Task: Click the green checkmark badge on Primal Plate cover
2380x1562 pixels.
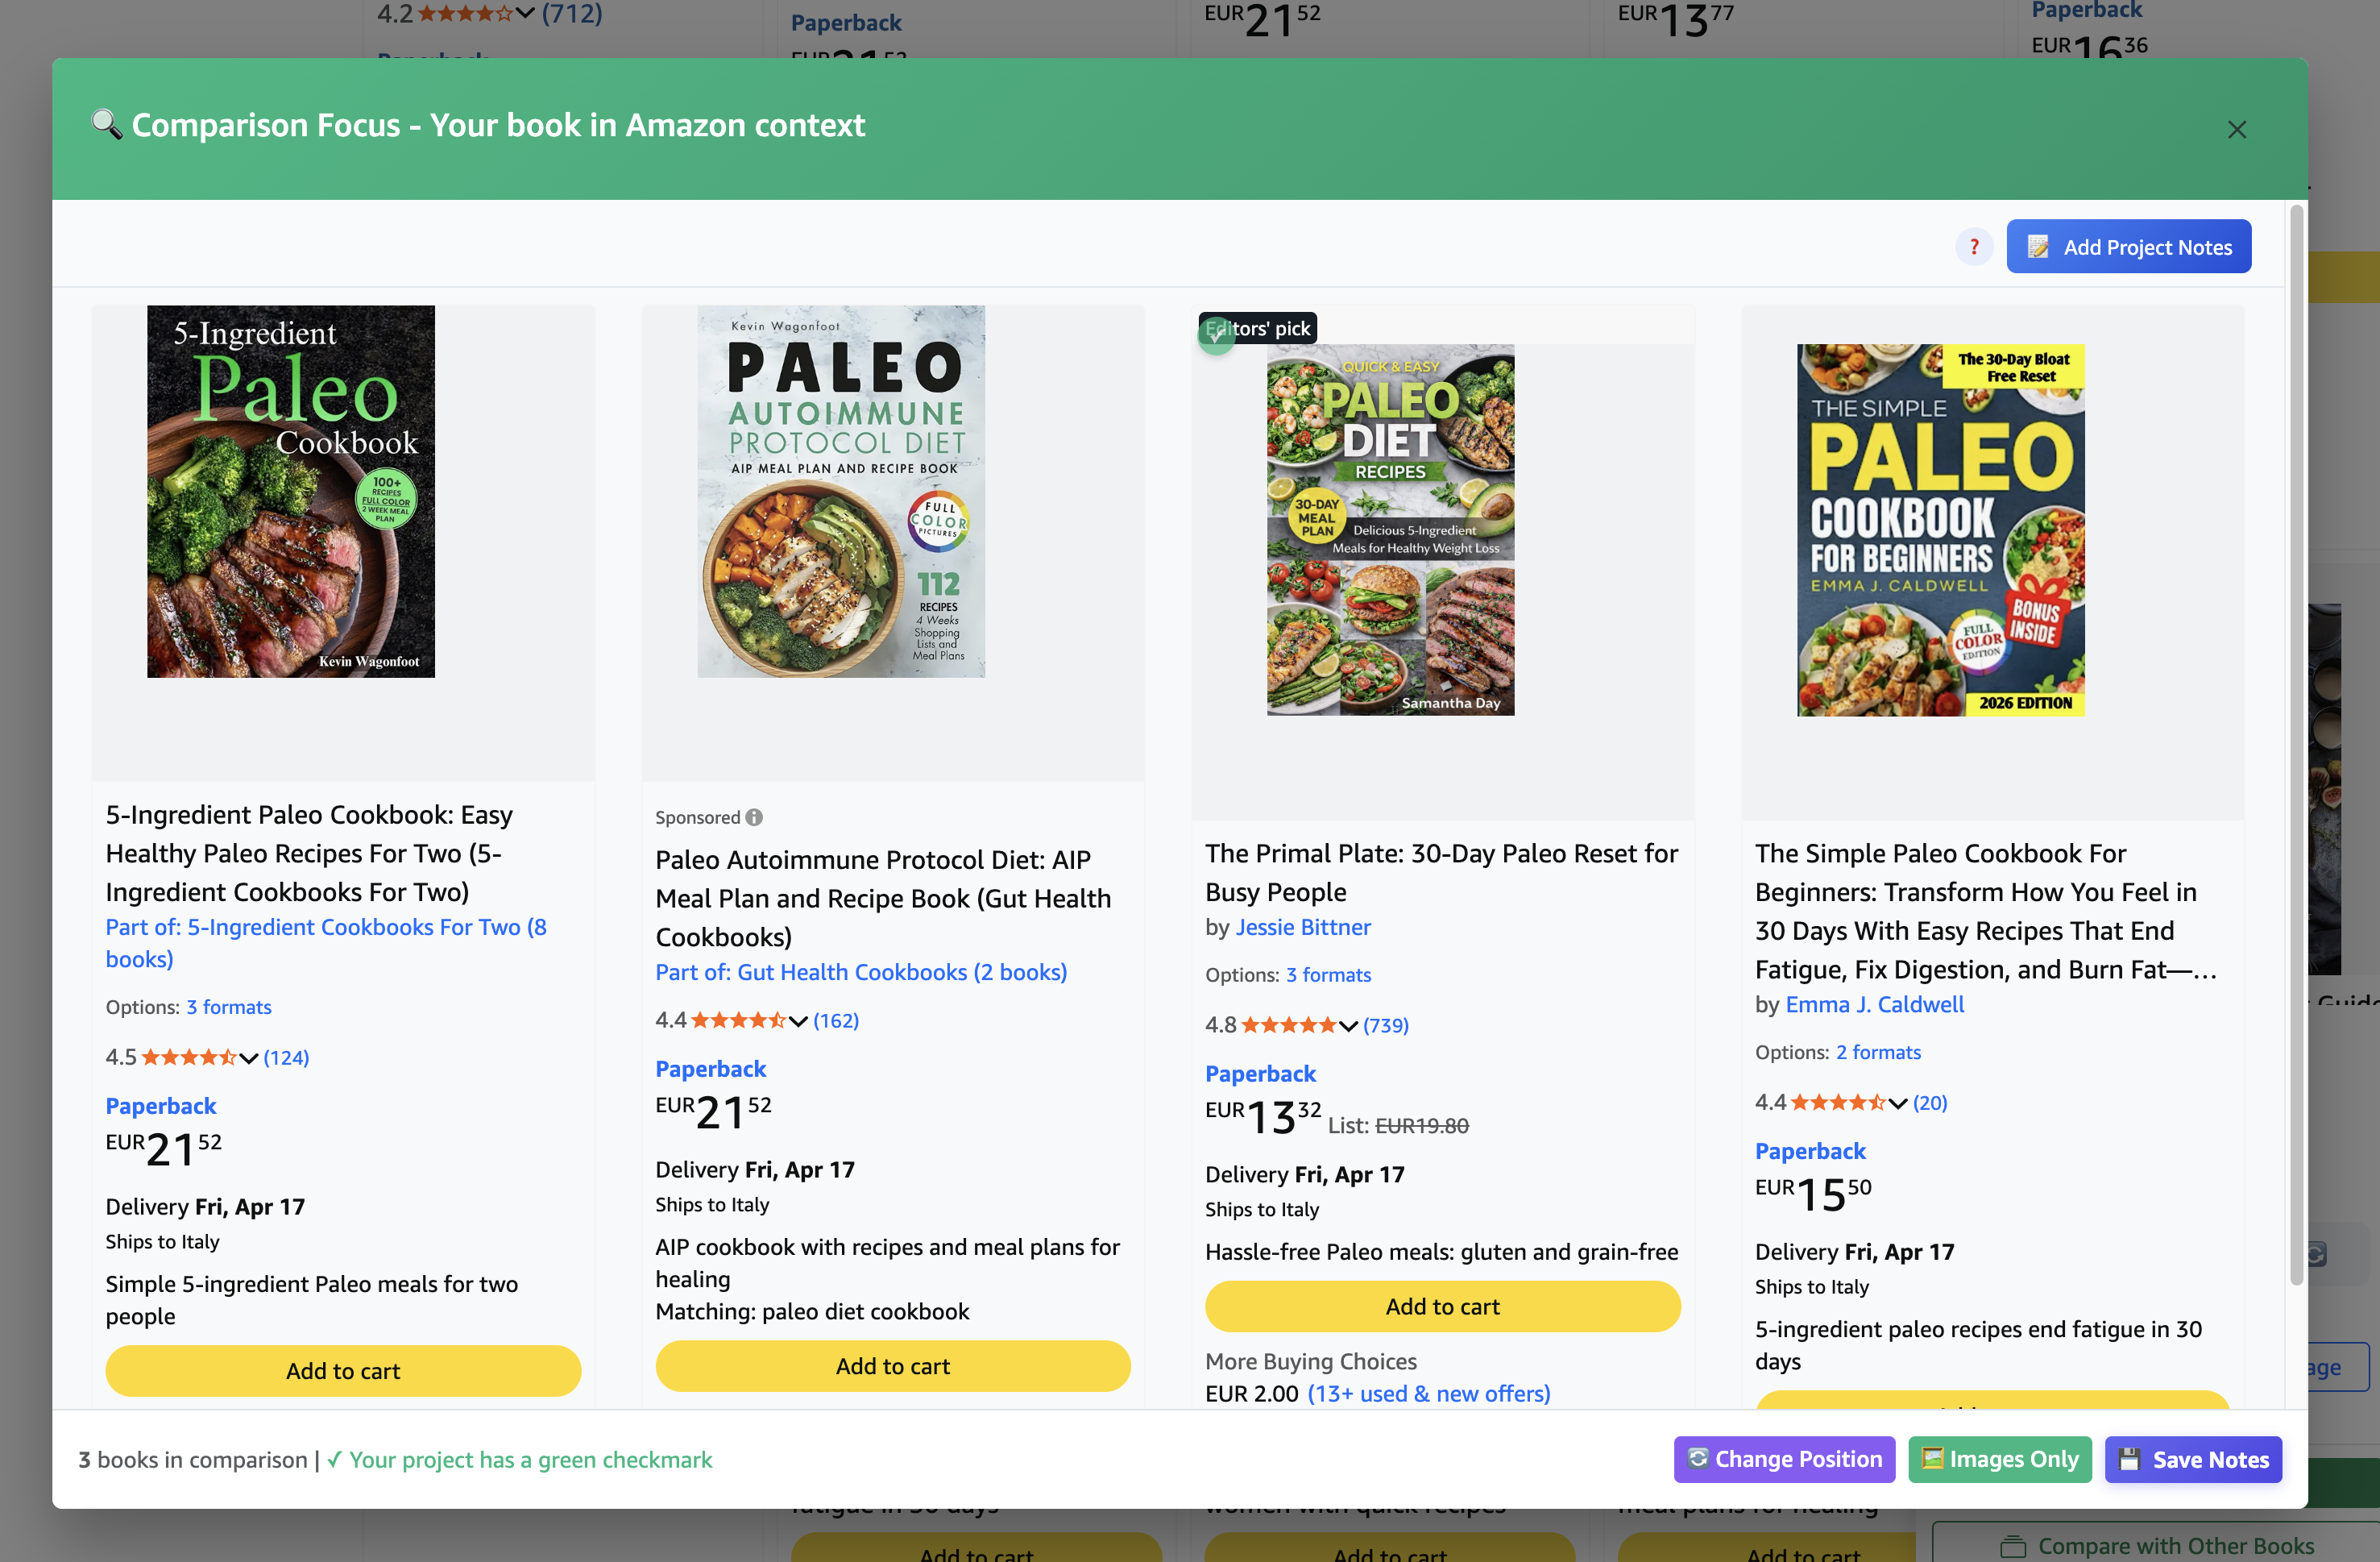Action: 1216,337
